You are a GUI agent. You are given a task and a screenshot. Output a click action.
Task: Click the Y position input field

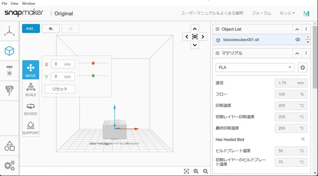[63, 76]
